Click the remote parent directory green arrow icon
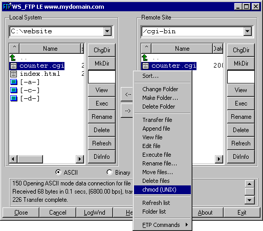The width and height of the screenshot is (263, 231). (145, 58)
